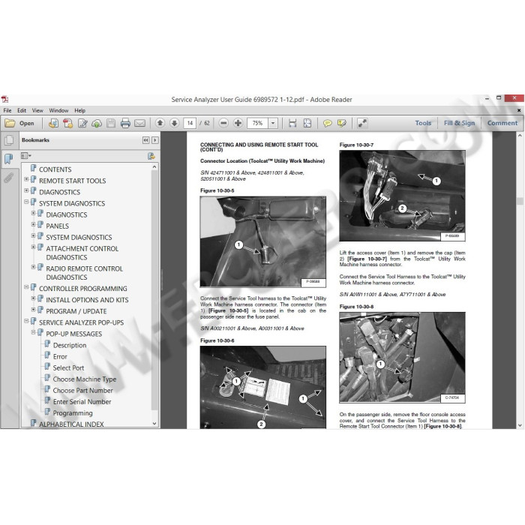The image size is (525, 525).
Task: Expand RADIO REMOTE CONTROL DIAGNOSTICS bookmark
Action: [33, 267]
